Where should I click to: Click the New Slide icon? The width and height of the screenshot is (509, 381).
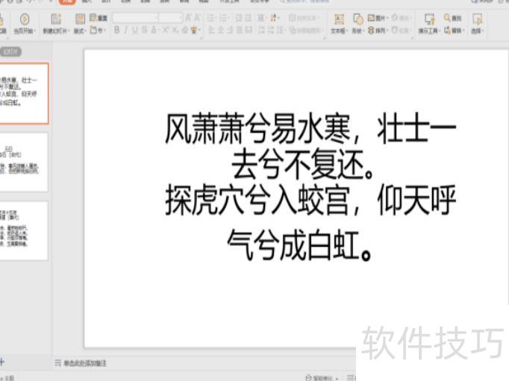click(x=56, y=19)
